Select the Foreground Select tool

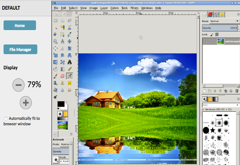pyautogui.click(x=55, y=34)
